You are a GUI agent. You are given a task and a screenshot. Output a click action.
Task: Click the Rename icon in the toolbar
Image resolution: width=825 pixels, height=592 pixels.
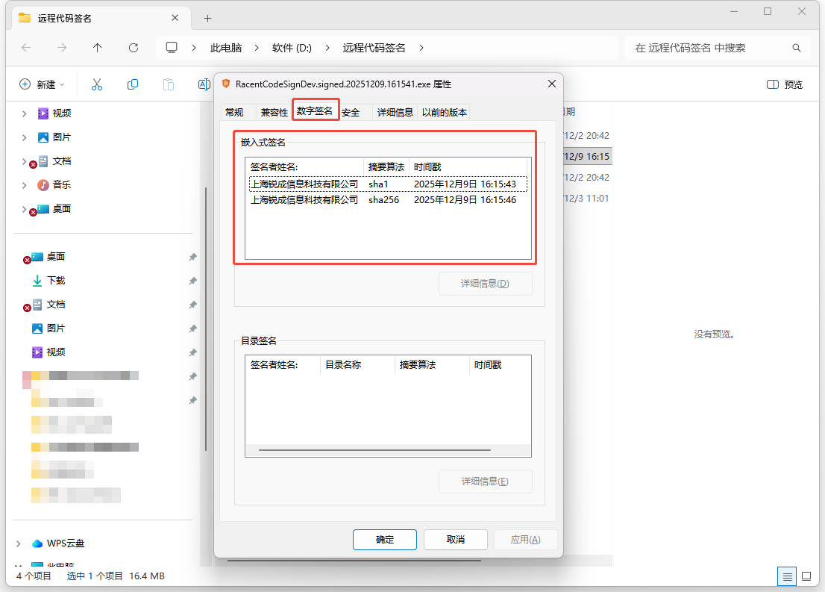(204, 84)
